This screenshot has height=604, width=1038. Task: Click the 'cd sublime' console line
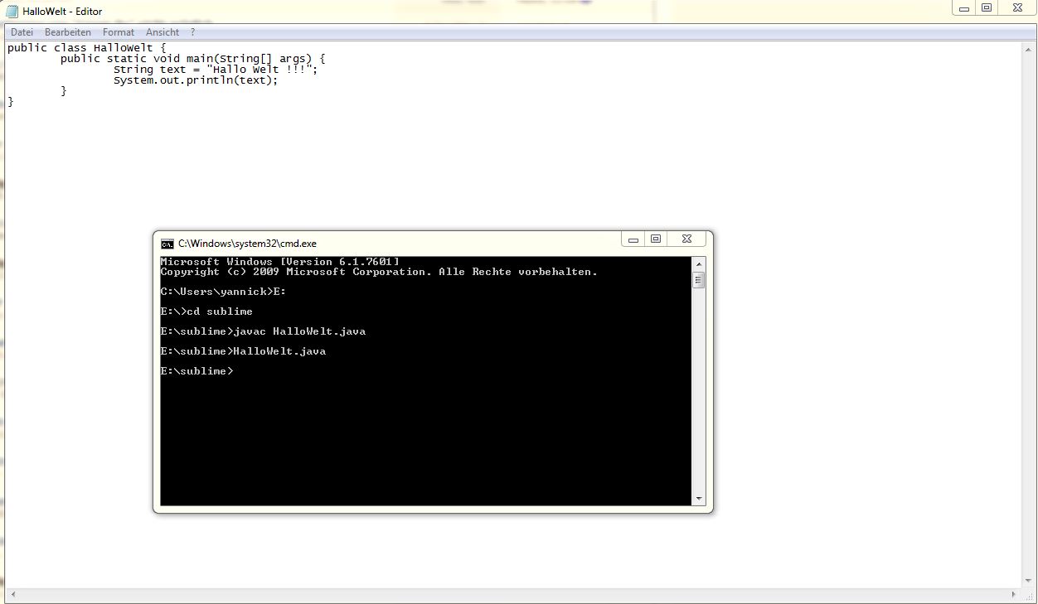coord(206,312)
